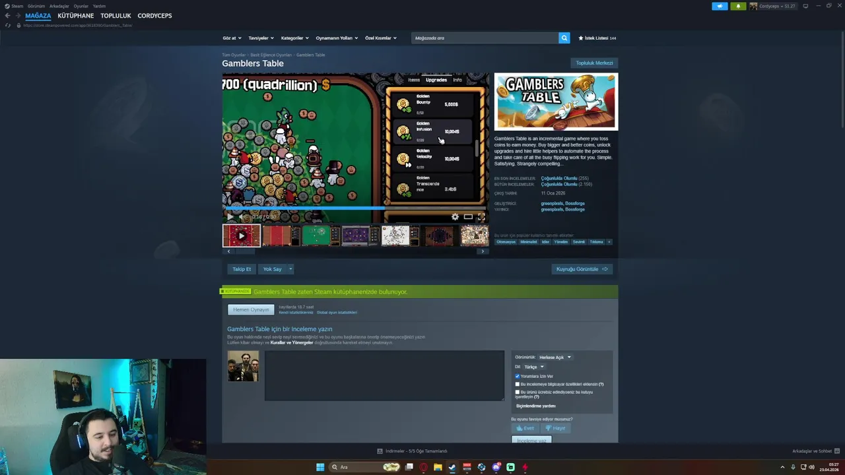Recommend the game with Evet
The image size is (845, 475).
(525, 428)
